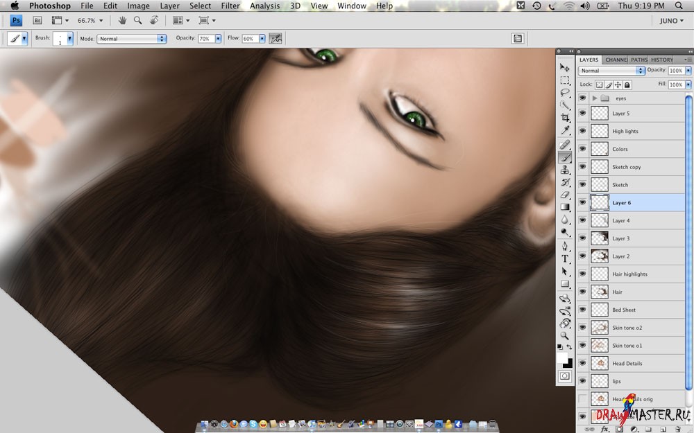Select the Type tool
This screenshot has width=694, height=433.
[565, 259]
